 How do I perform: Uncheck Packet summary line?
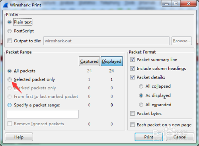coord(133,59)
